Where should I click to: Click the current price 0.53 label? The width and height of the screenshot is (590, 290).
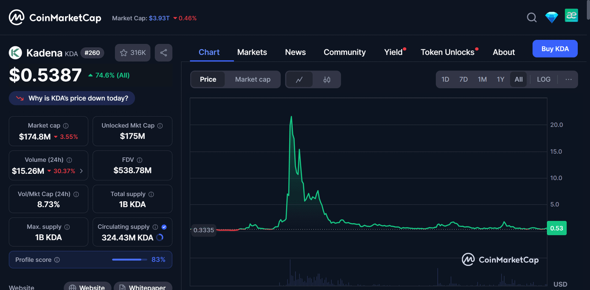coord(557,228)
